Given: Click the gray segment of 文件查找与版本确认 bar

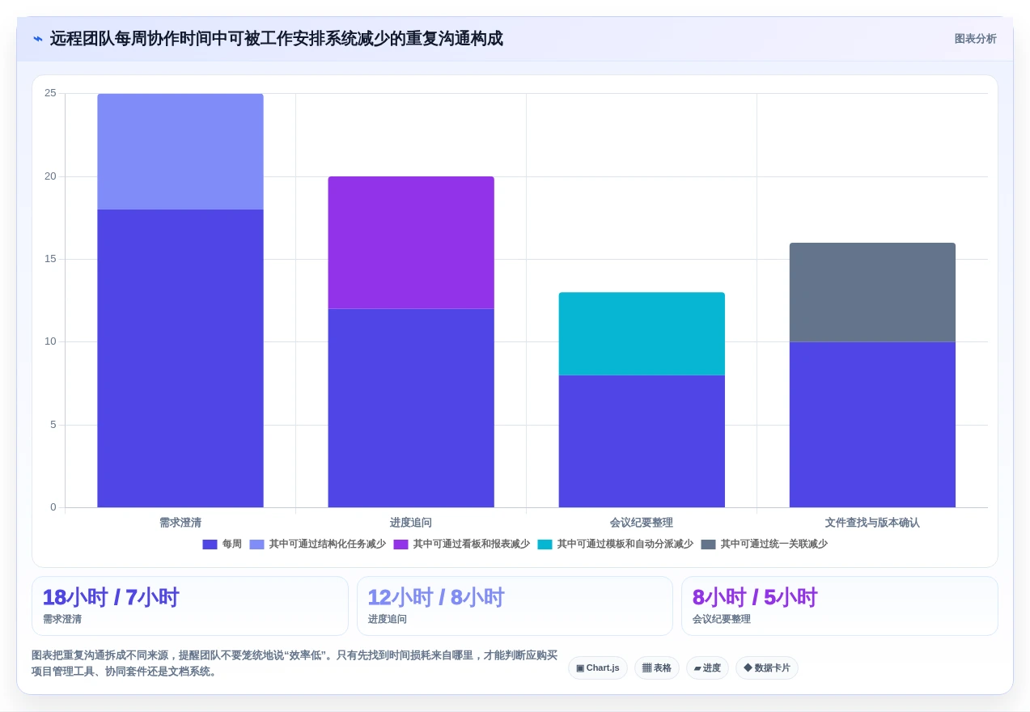Looking at the screenshot, I should tap(872, 292).
